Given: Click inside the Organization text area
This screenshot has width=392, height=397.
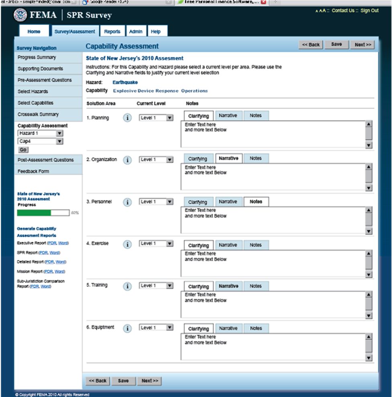Looking at the screenshot, I should point(272,177).
